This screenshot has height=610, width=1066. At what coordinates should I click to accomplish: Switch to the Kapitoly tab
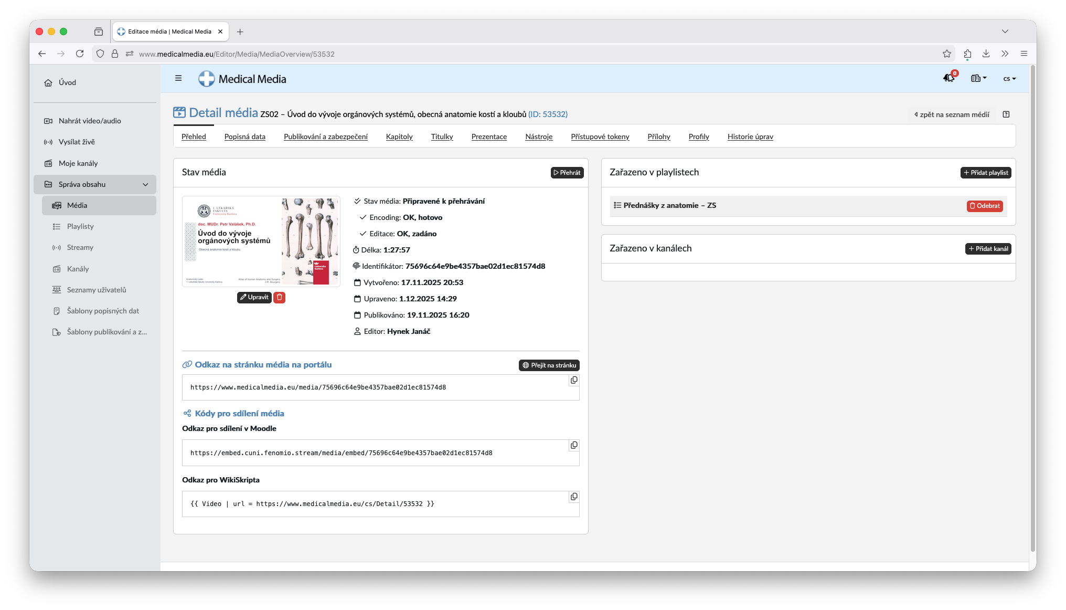pos(399,136)
